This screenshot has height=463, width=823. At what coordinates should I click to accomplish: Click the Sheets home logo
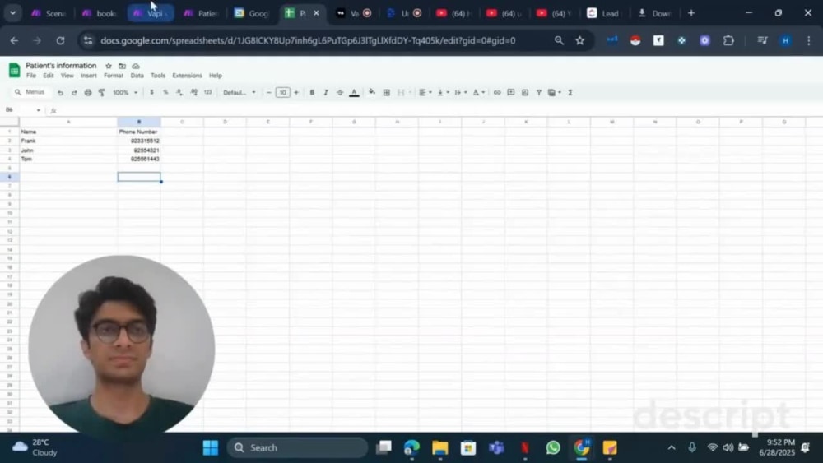(14, 70)
